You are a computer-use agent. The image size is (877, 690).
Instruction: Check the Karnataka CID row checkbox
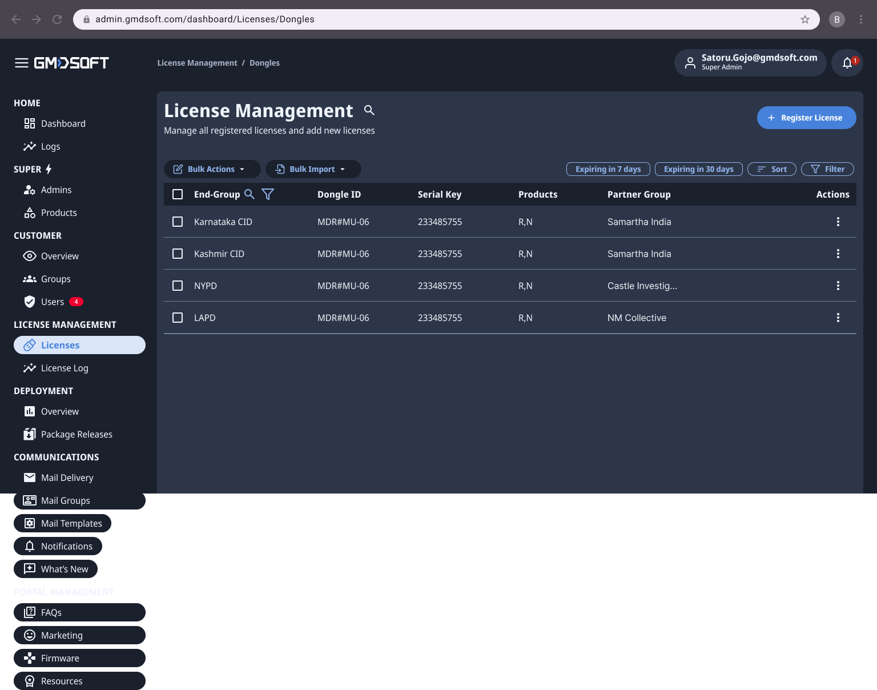[x=178, y=222]
